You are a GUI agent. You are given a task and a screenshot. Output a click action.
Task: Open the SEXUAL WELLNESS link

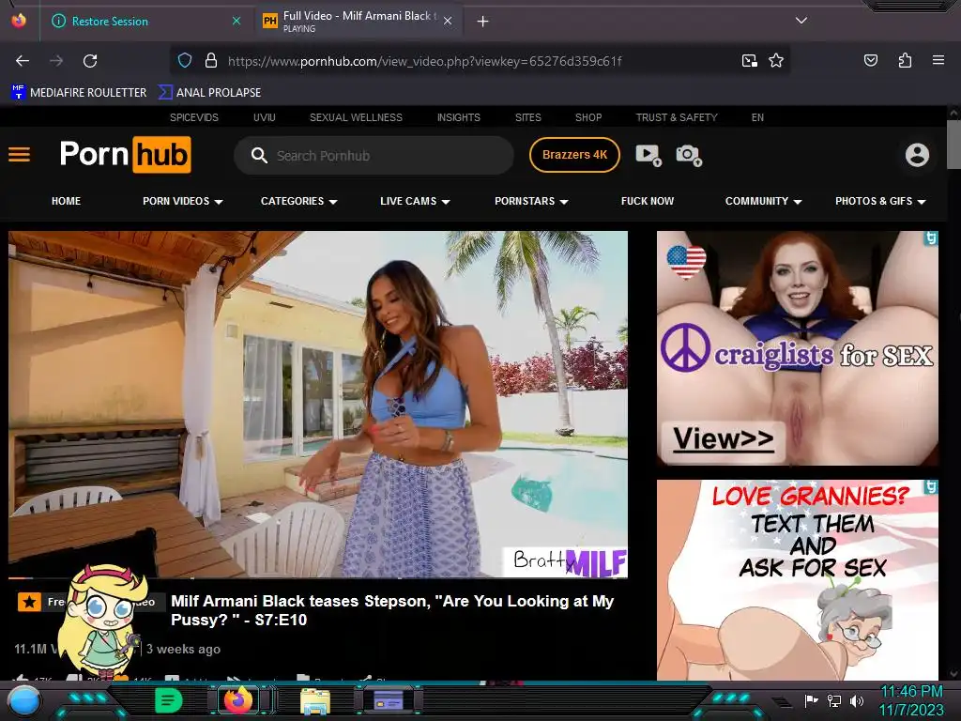coord(356,117)
